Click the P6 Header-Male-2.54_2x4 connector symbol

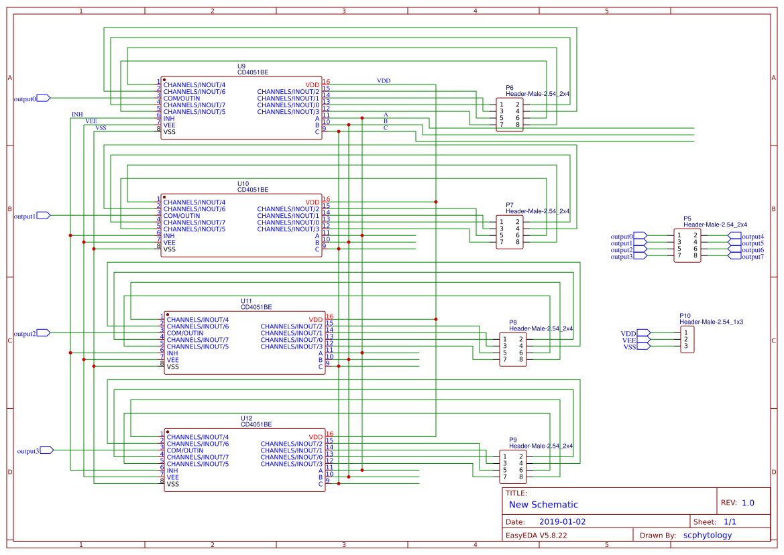[509, 115]
